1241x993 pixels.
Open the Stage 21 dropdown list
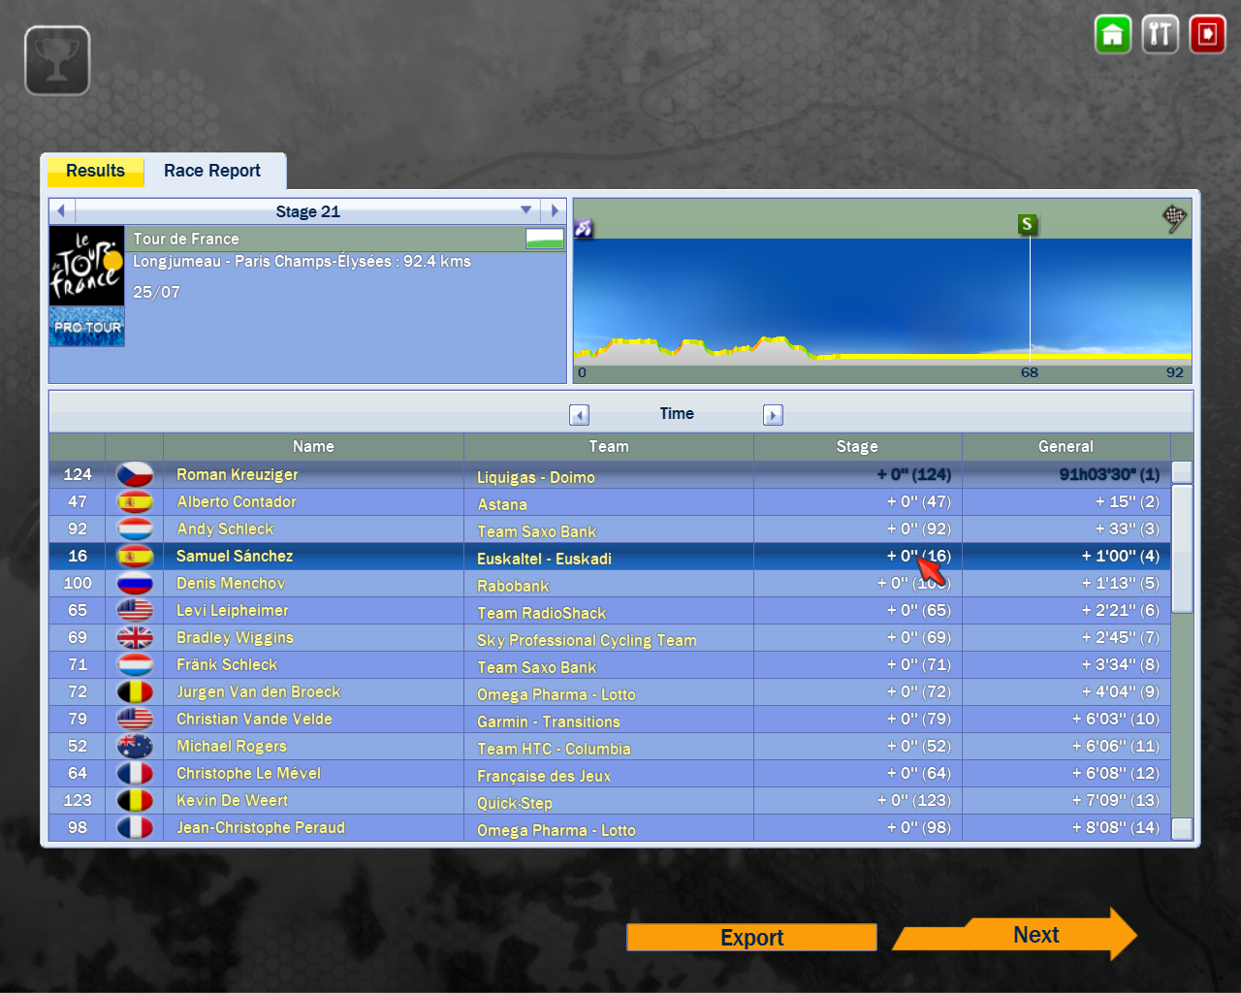(x=525, y=210)
